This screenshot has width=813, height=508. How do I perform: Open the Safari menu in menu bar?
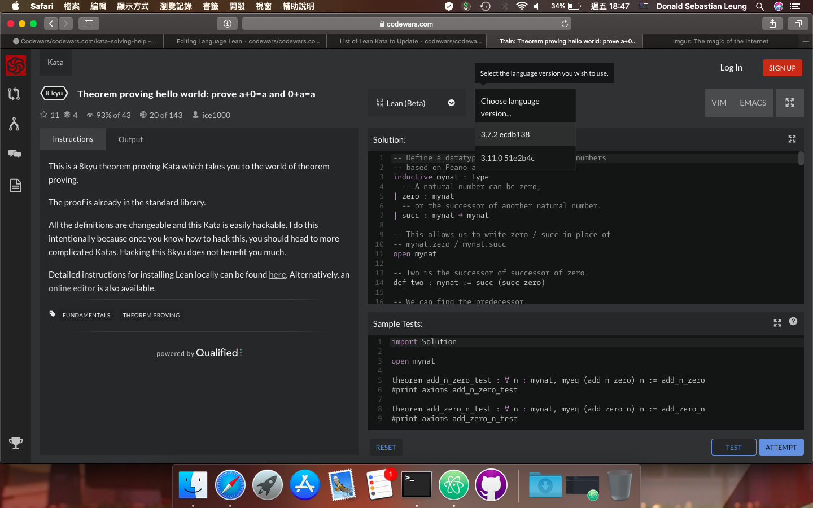pos(42,6)
